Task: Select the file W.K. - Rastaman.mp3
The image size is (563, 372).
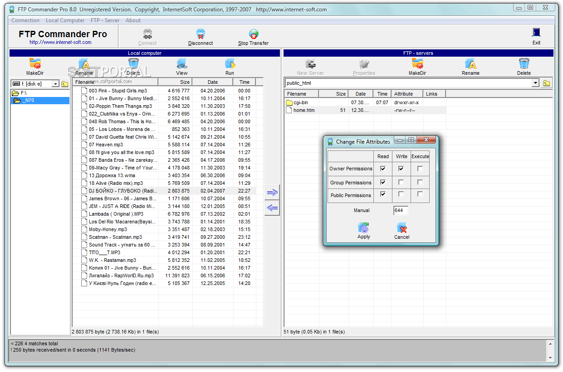Action: click(x=113, y=260)
